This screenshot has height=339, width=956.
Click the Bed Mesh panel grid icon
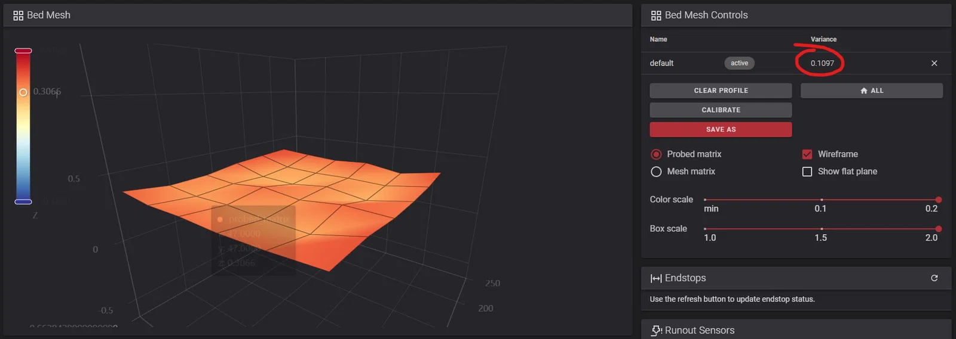[x=19, y=15]
